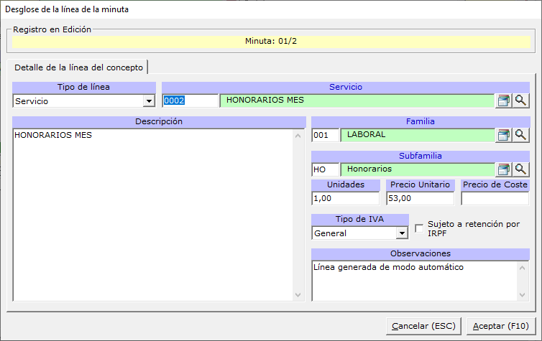Search with the Subfamilia magnifier icon
The height and width of the screenshot is (341, 542).
pyautogui.click(x=520, y=169)
